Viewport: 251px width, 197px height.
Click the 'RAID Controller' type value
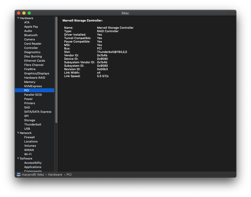tap(108, 31)
